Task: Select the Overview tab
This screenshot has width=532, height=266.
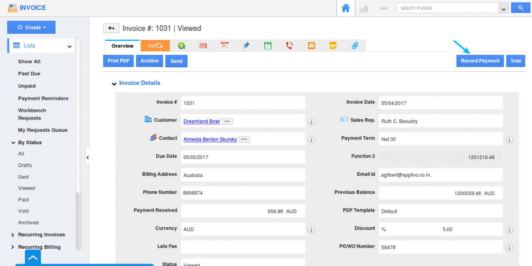Action: tap(122, 46)
